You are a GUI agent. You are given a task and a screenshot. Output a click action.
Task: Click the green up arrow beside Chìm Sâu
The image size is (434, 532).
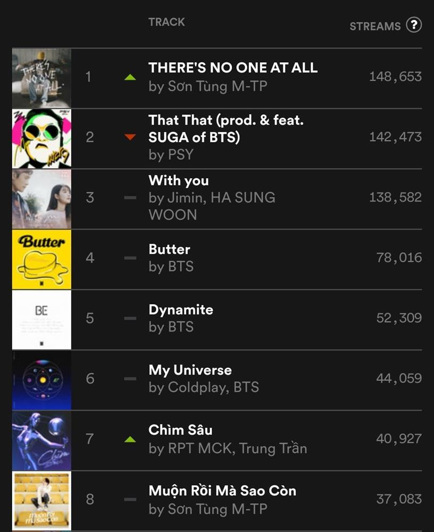130,439
